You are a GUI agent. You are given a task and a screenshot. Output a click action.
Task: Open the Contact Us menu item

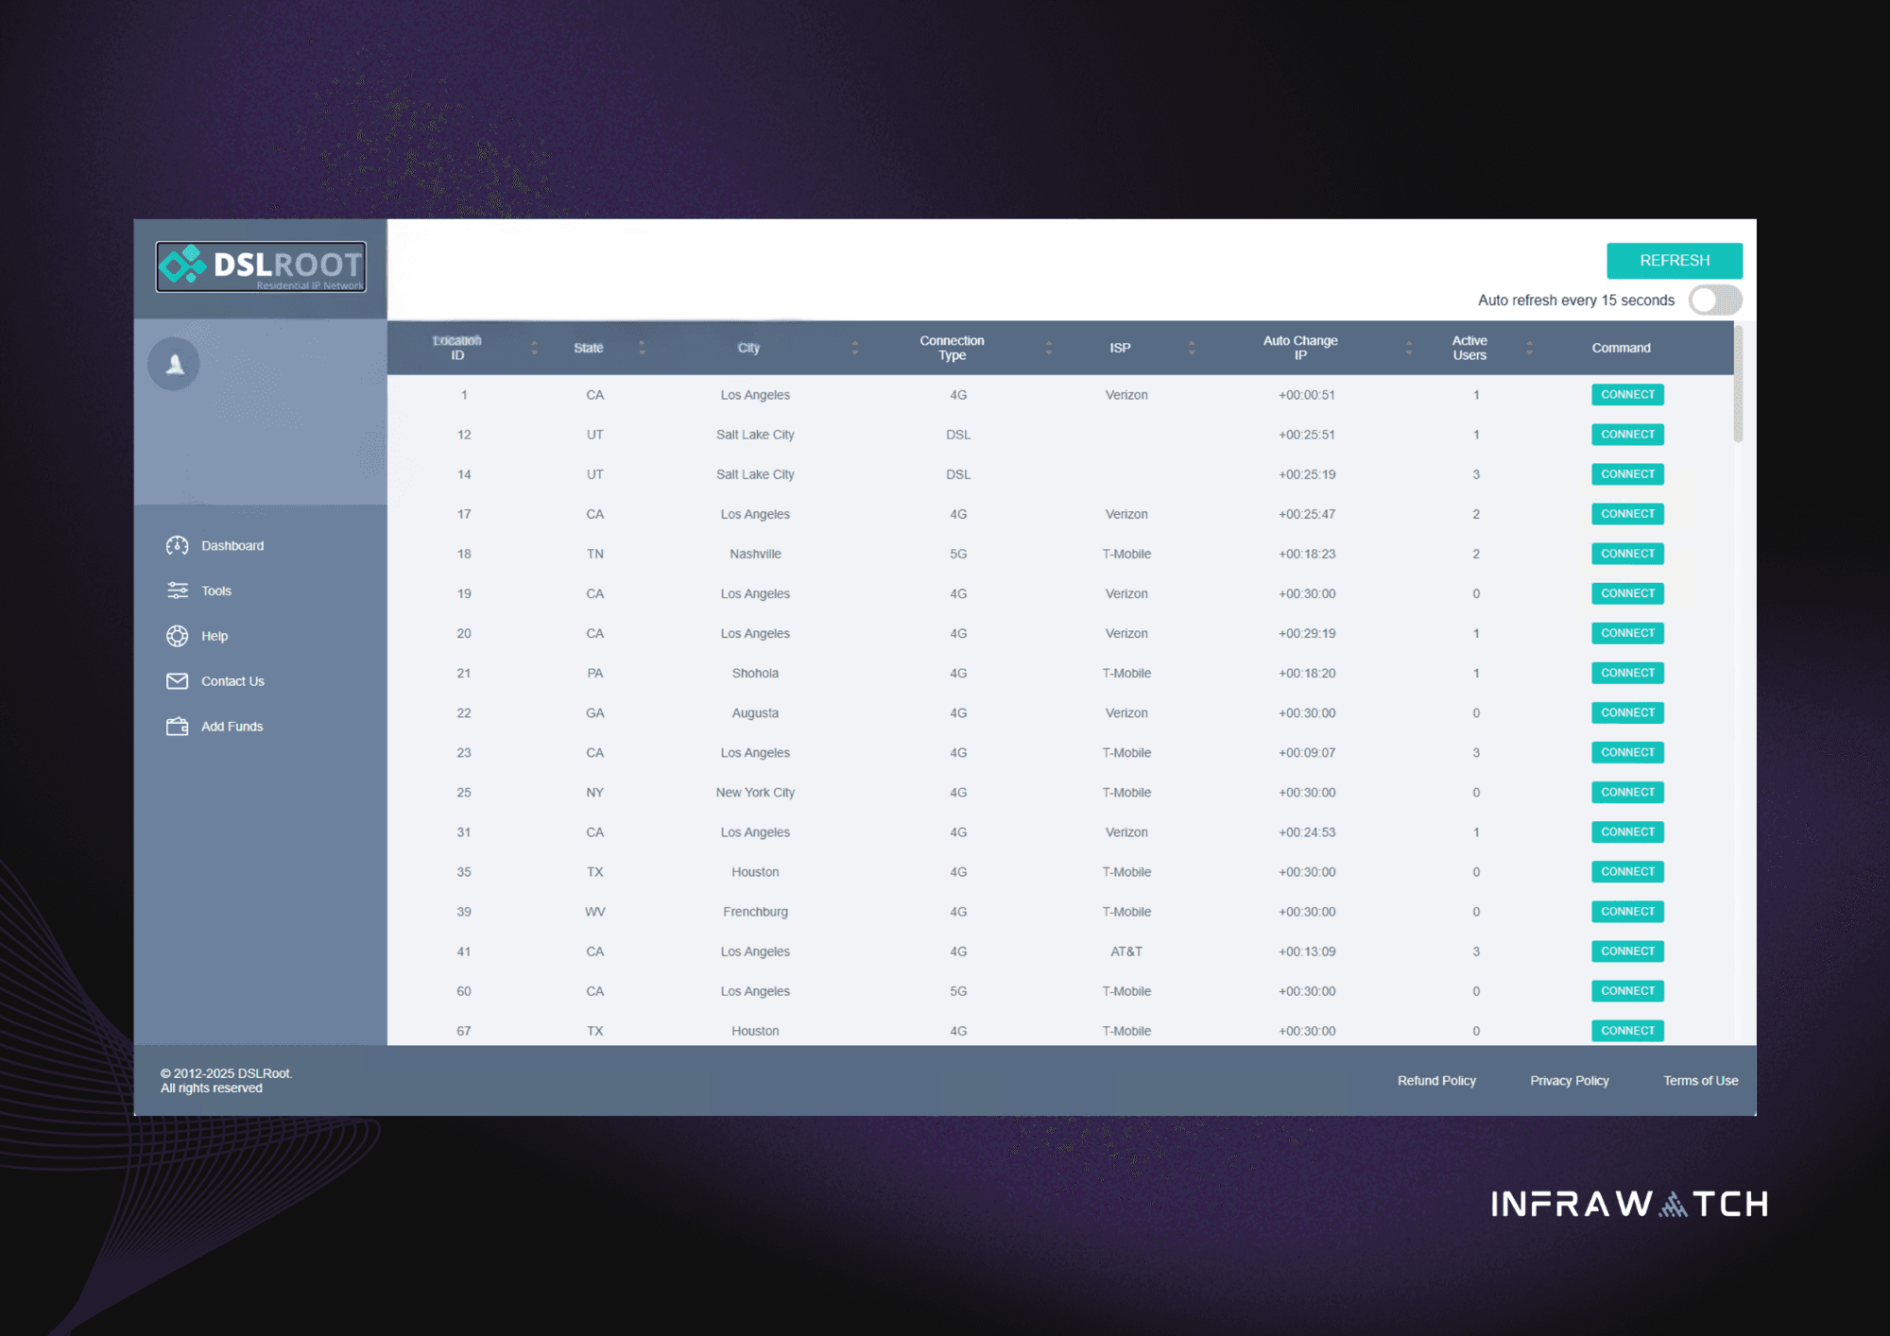coord(232,681)
